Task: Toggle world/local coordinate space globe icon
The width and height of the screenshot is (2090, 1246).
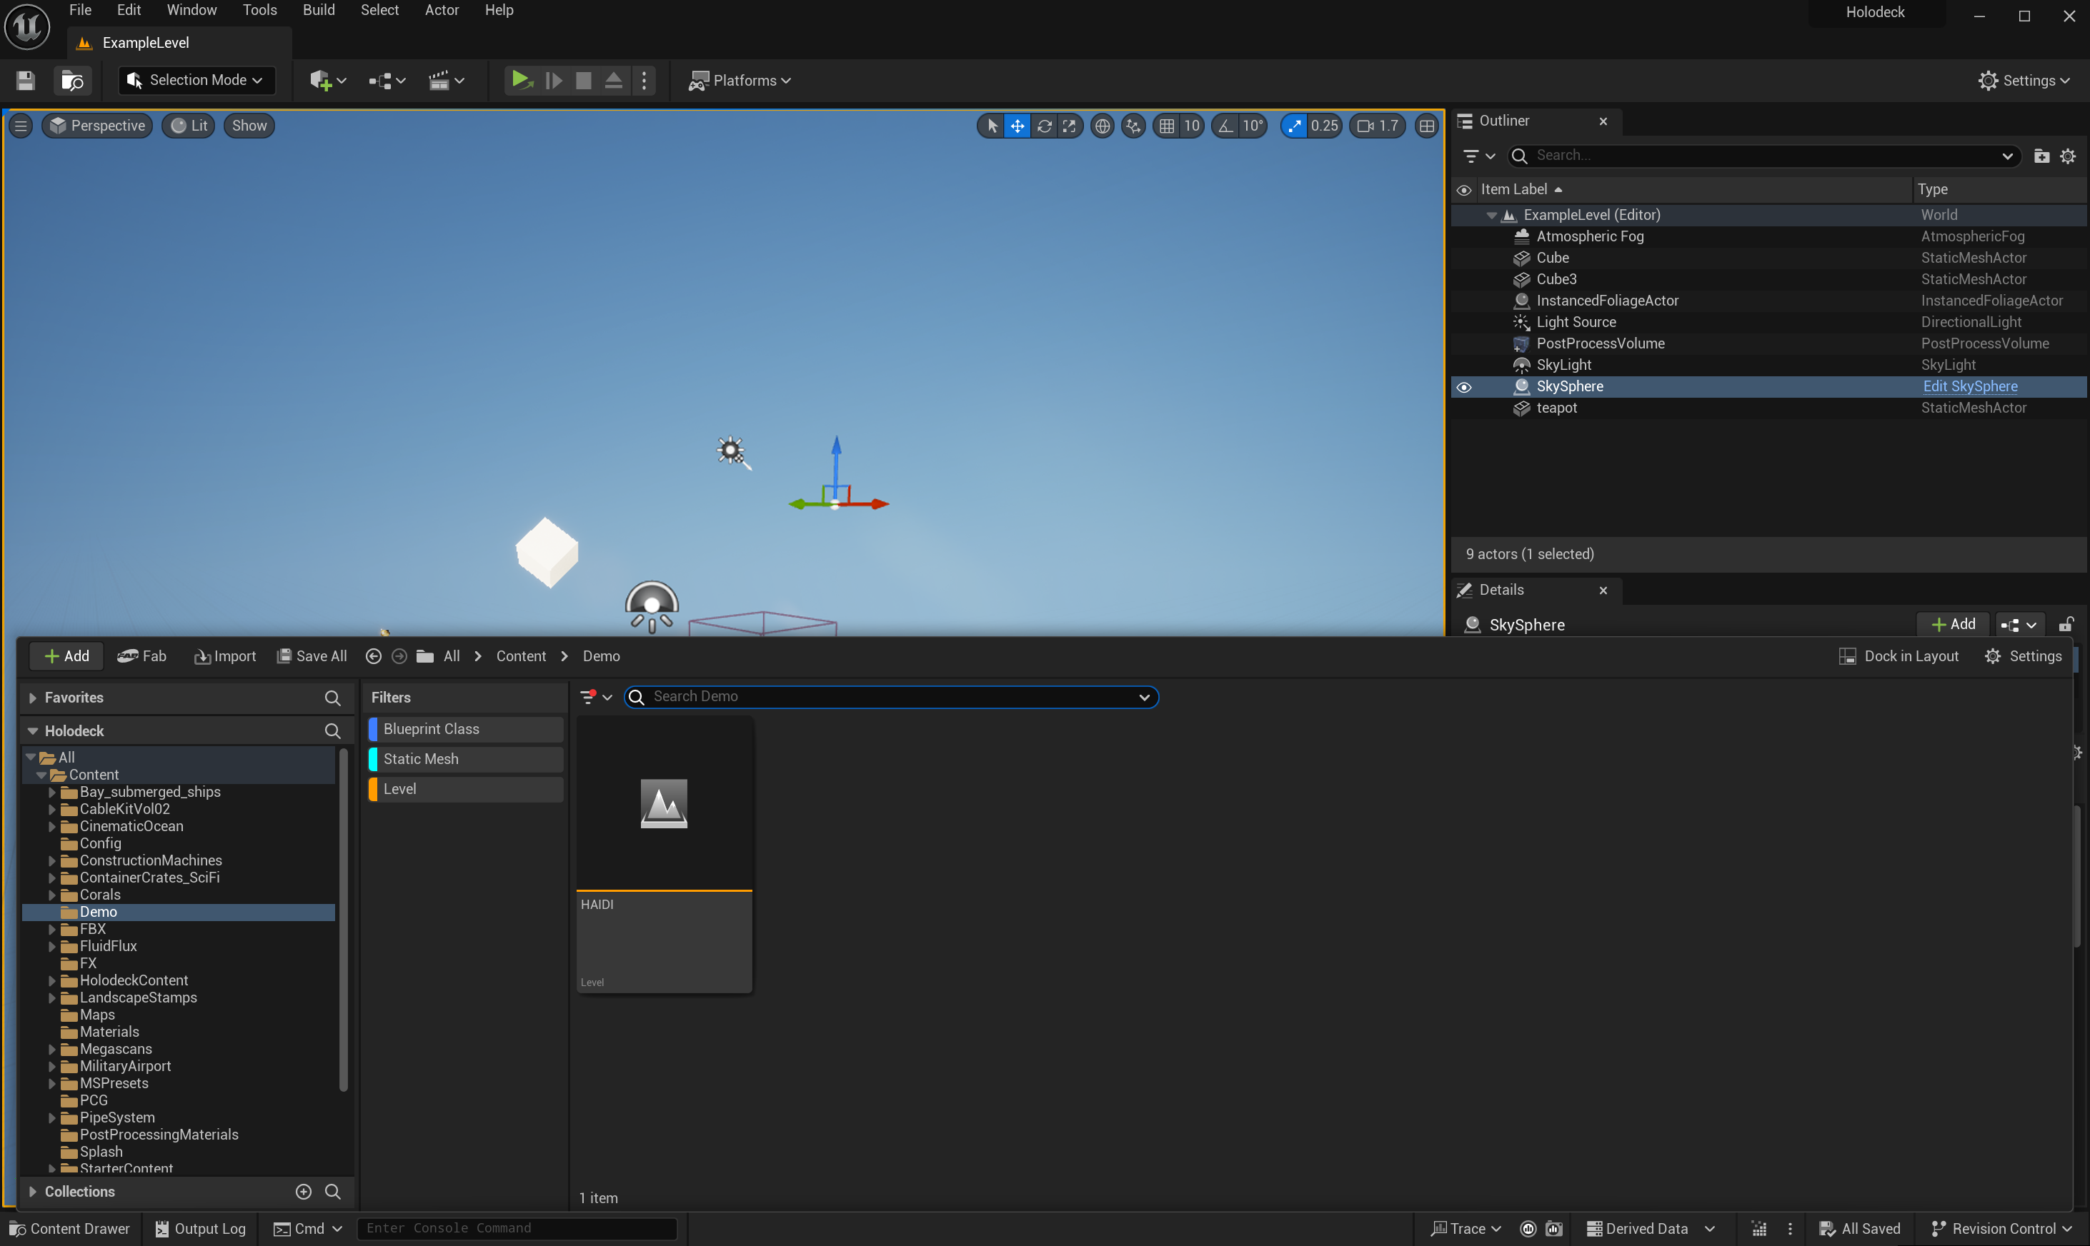Action: [1102, 126]
